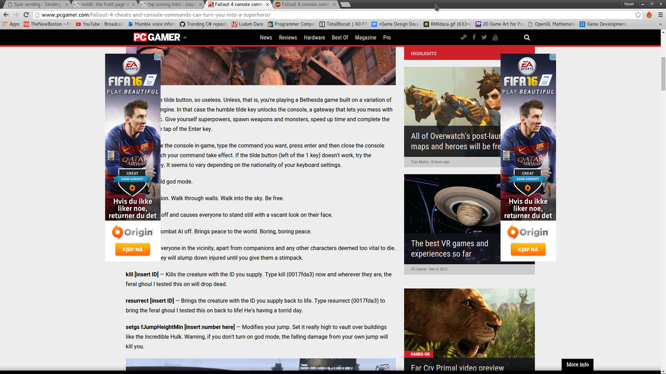Open the Trending C# repositories bookmark
Screen dimensions: 666x374
click(x=203, y=24)
